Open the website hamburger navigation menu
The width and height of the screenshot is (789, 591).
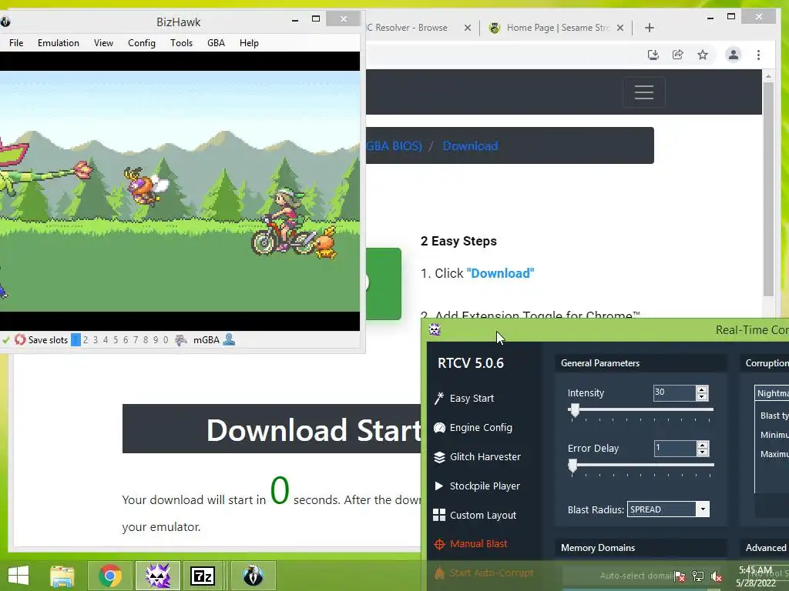pyautogui.click(x=644, y=92)
